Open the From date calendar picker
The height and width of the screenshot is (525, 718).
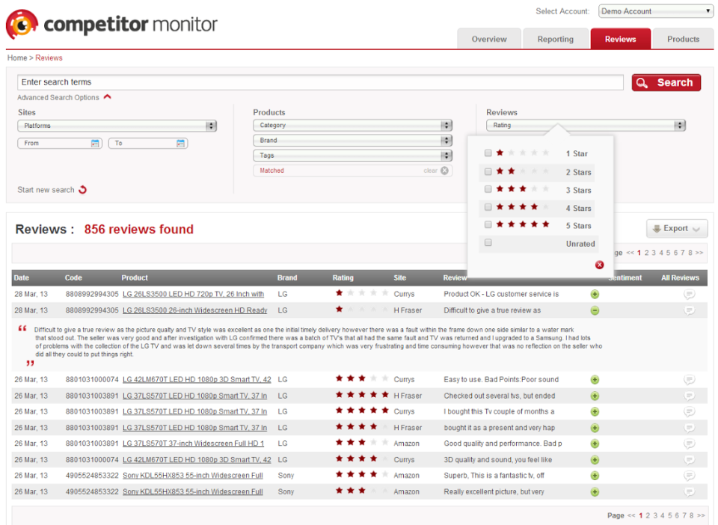[x=96, y=143]
